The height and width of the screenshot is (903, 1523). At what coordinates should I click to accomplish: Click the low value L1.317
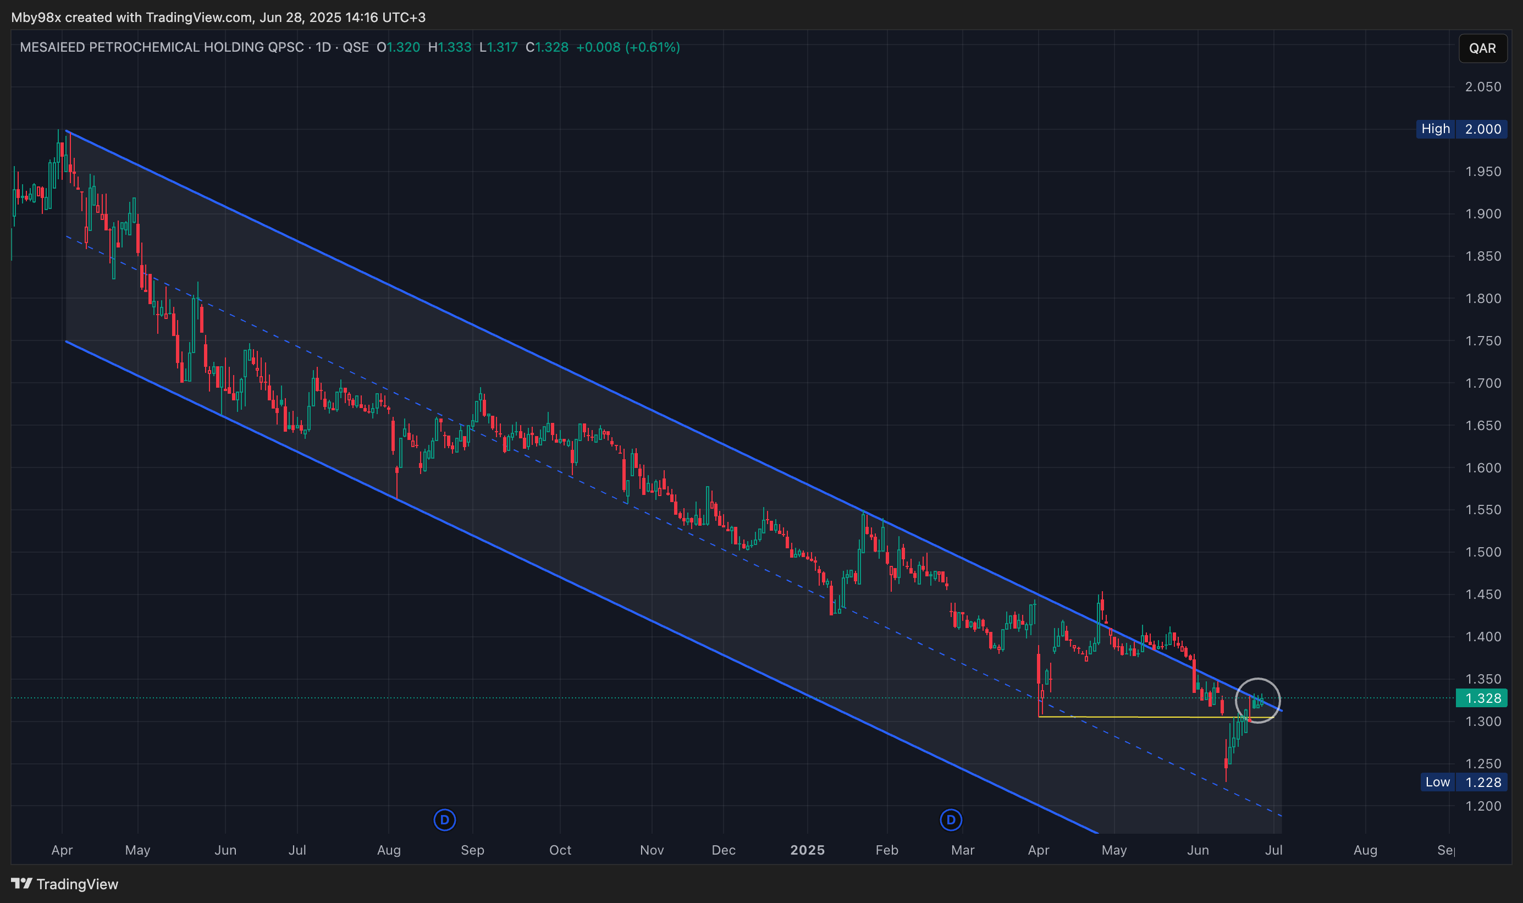(498, 47)
